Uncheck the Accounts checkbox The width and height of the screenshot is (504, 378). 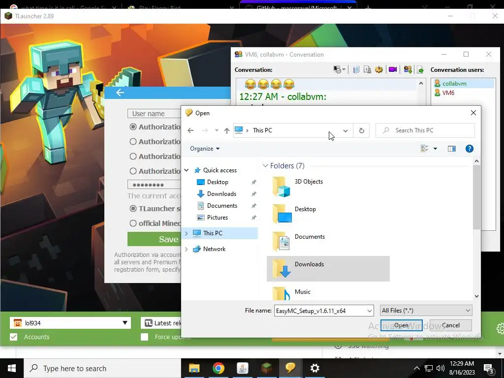tap(13, 337)
